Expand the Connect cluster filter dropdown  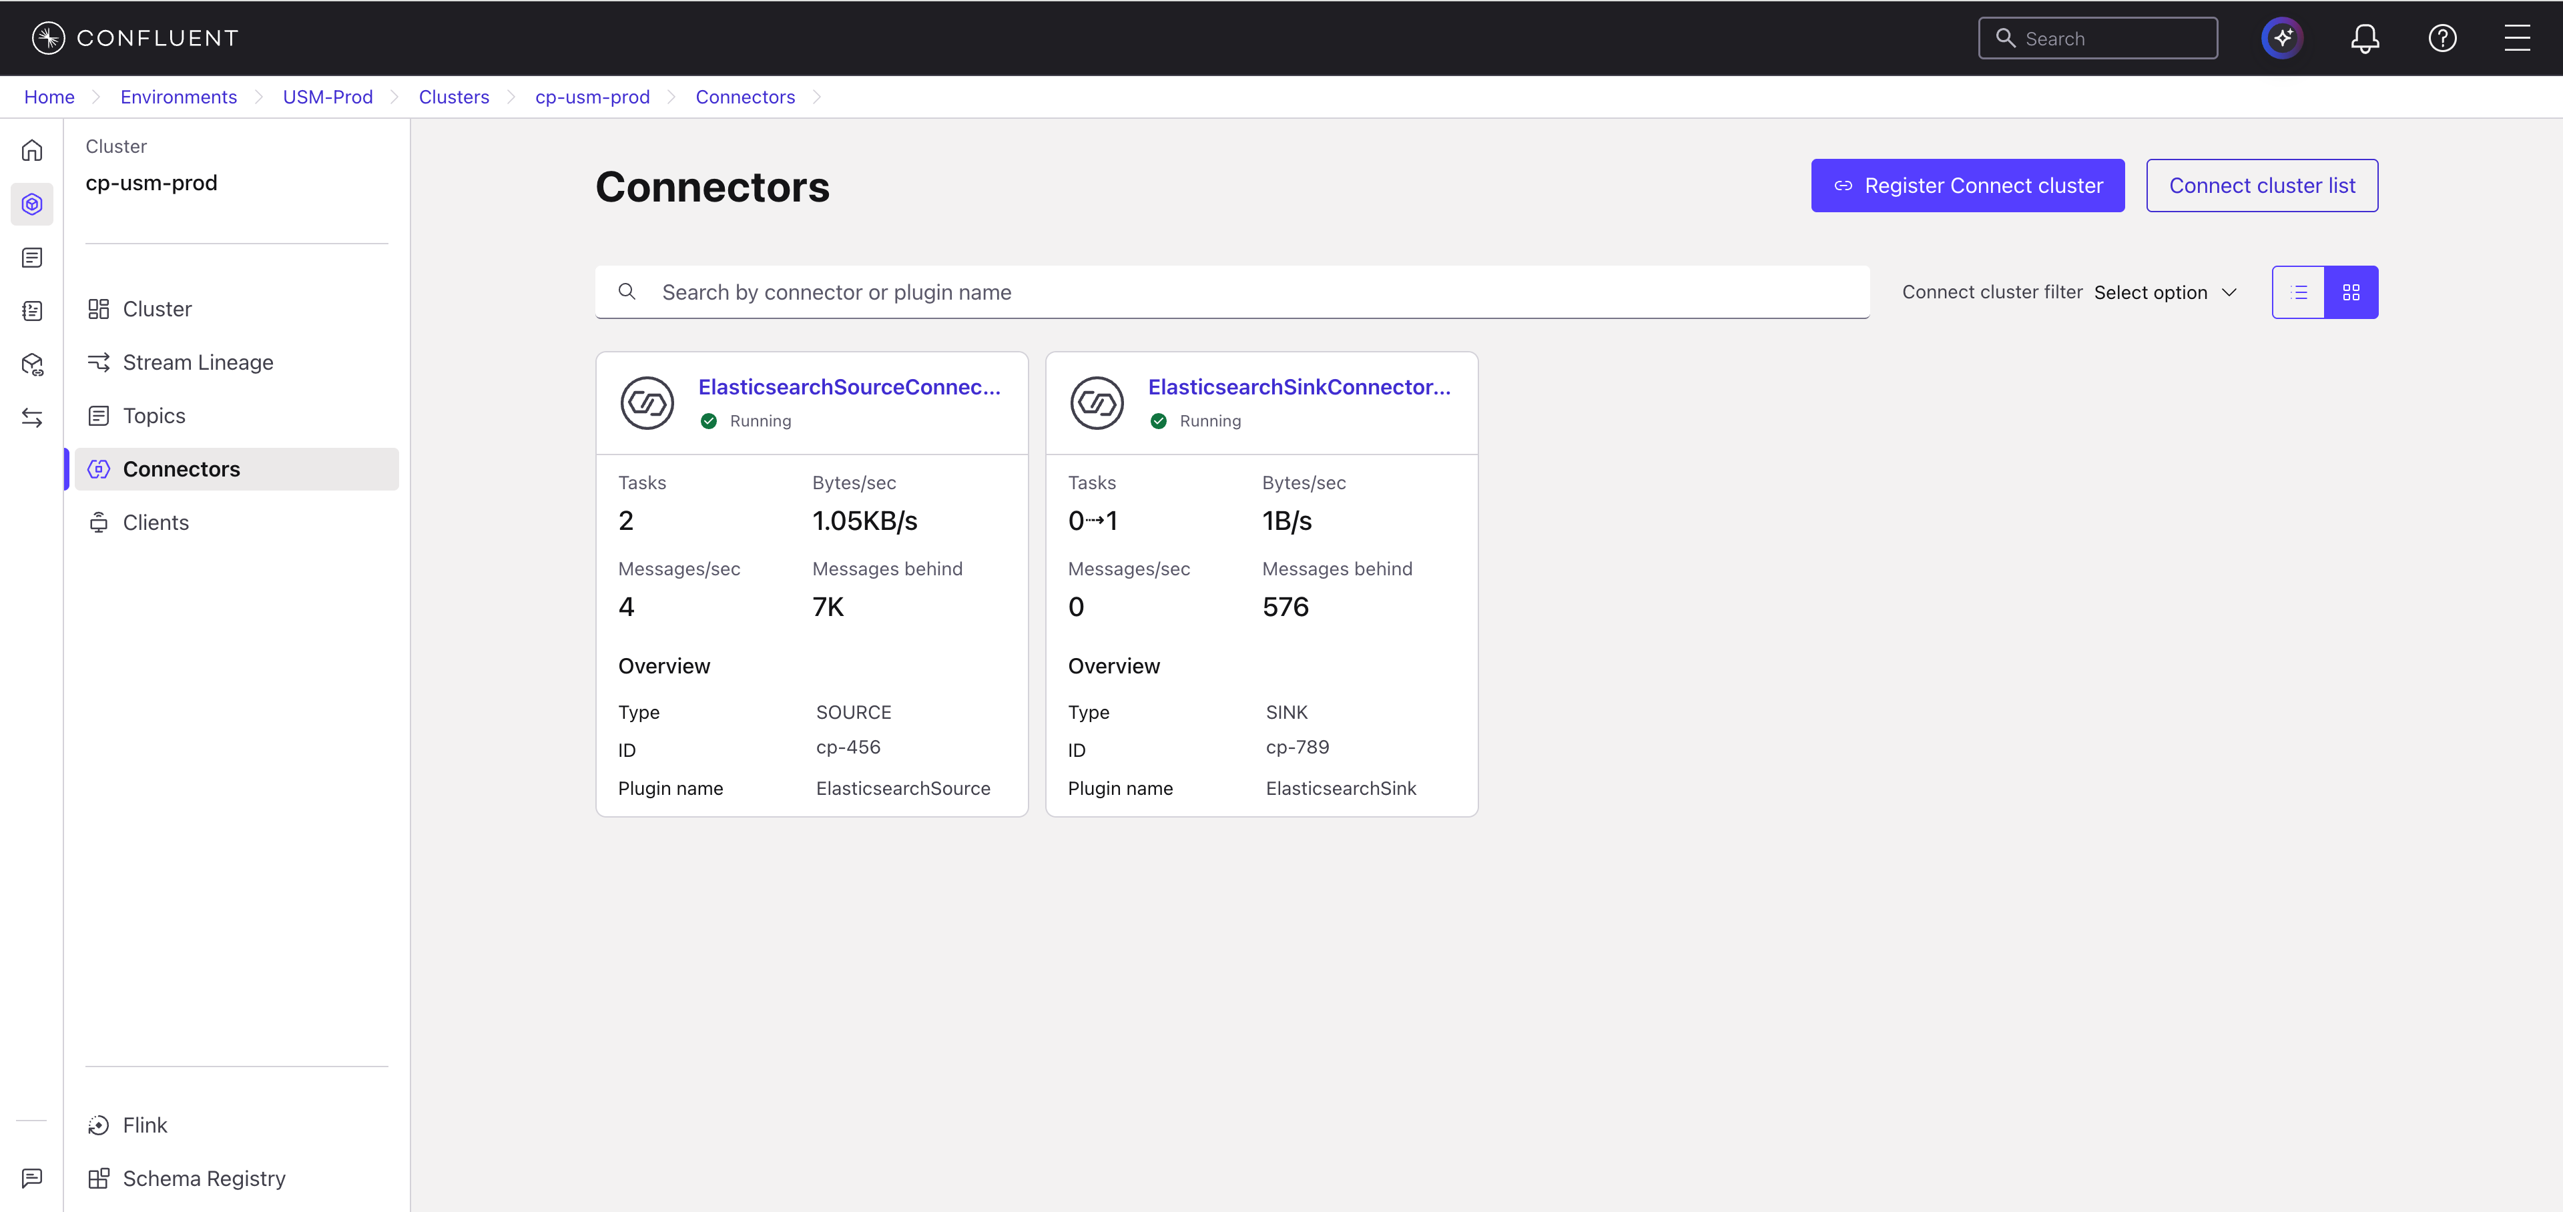point(2165,292)
